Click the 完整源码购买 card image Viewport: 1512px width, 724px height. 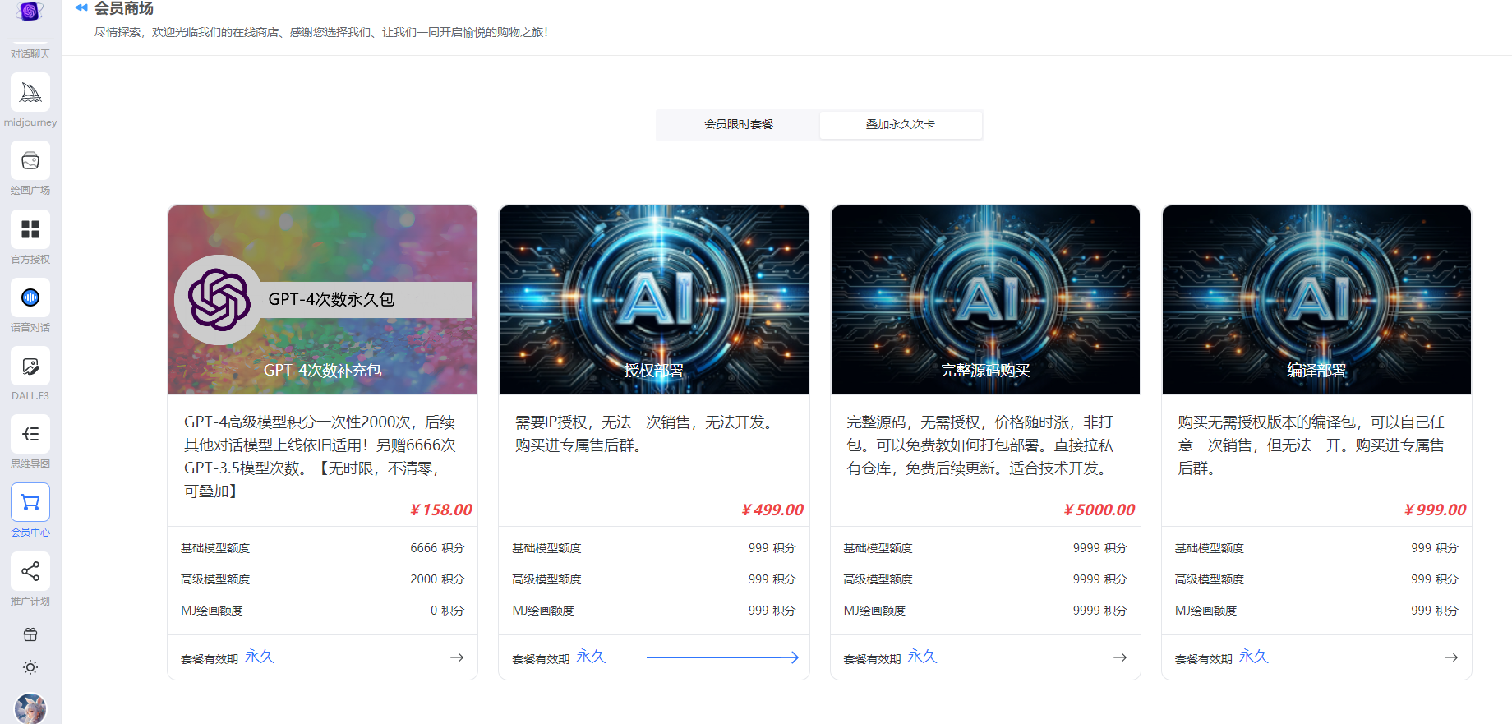(x=985, y=300)
